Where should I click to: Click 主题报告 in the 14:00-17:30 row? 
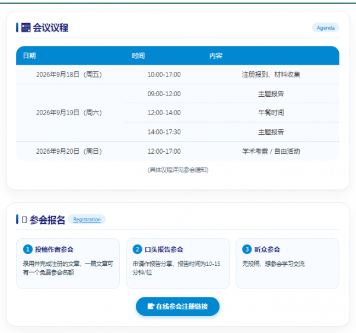coord(271,132)
